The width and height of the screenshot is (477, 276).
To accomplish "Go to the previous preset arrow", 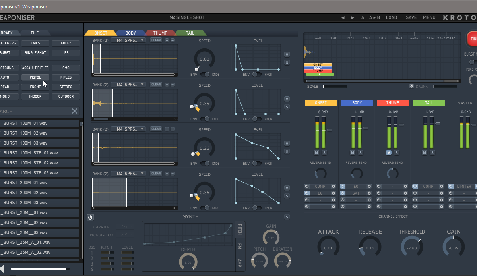I will [x=343, y=17].
